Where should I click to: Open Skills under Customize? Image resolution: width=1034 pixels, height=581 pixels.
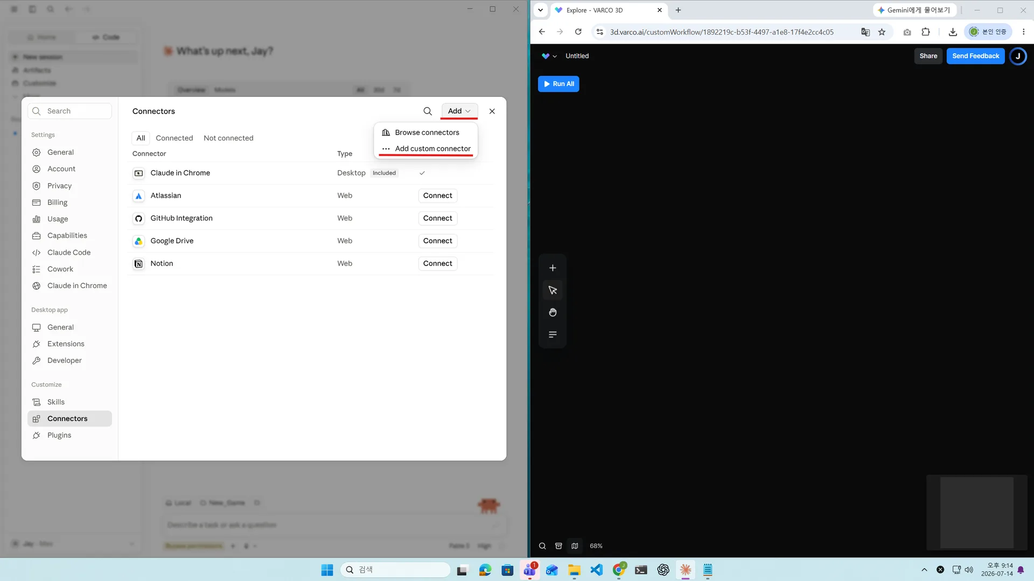click(x=69, y=402)
